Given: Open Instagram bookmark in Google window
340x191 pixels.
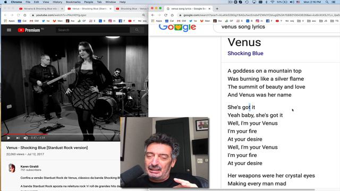Looking at the screenshot, I should pos(259,21).
